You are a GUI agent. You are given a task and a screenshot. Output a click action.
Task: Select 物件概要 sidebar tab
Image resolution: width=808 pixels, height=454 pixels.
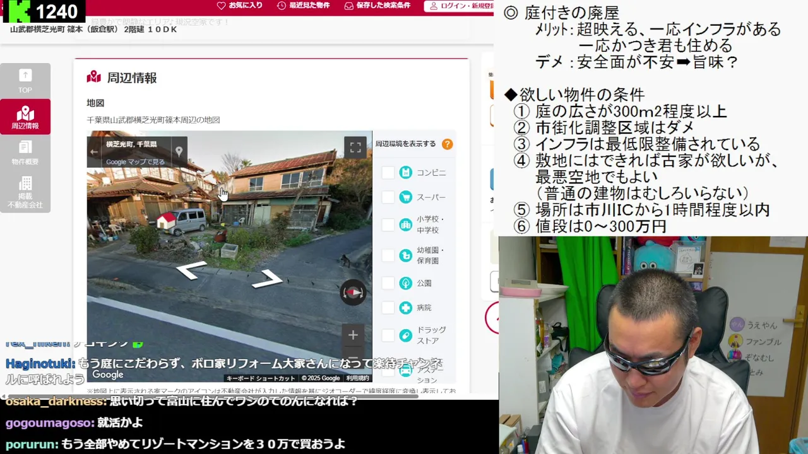point(25,153)
